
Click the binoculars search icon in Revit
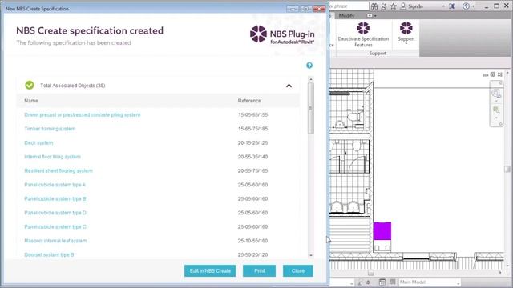click(x=374, y=6)
